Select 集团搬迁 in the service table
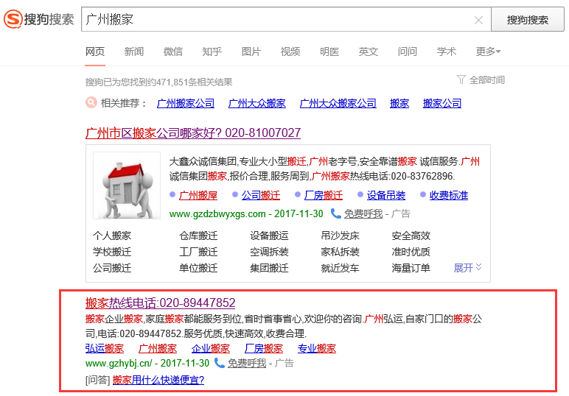Screen dimensions: 569x396 click(x=269, y=268)
